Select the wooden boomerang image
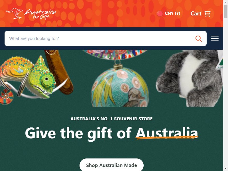Screen dimensions: 228x171 click(60, 71)
